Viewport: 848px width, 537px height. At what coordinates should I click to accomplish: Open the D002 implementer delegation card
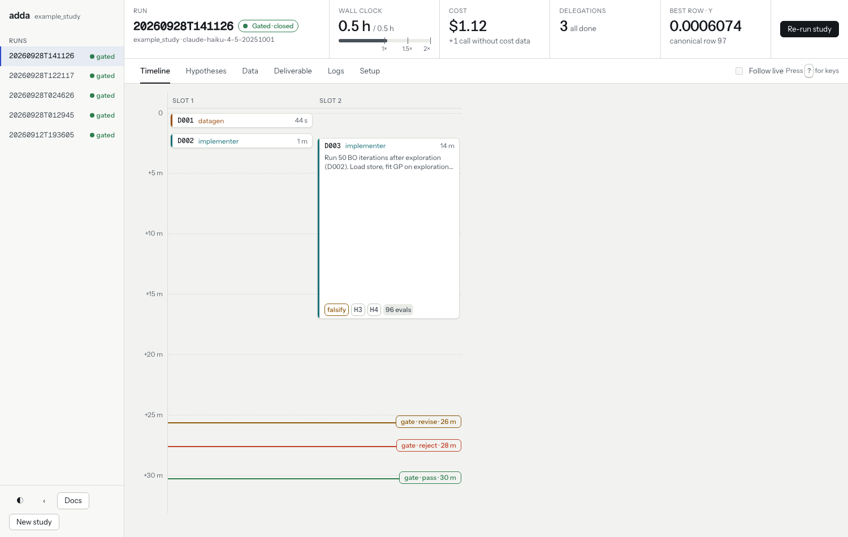pyautogui.click(x=241, y=141)
